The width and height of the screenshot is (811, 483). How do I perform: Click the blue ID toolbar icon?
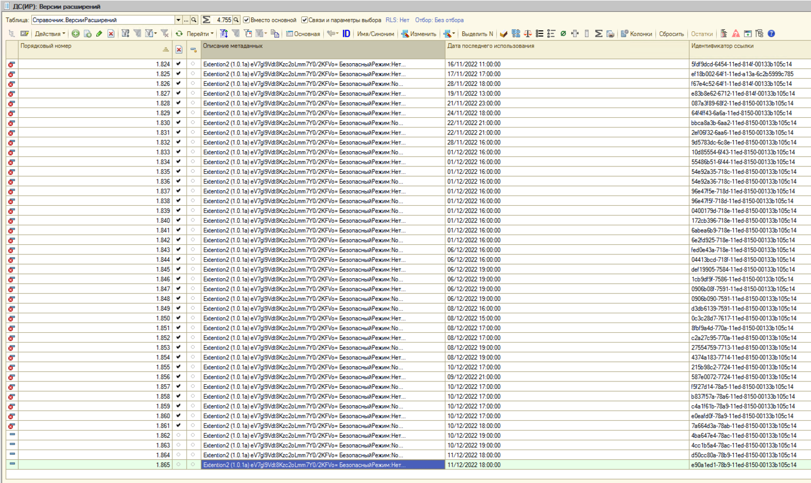click(346, 33)
